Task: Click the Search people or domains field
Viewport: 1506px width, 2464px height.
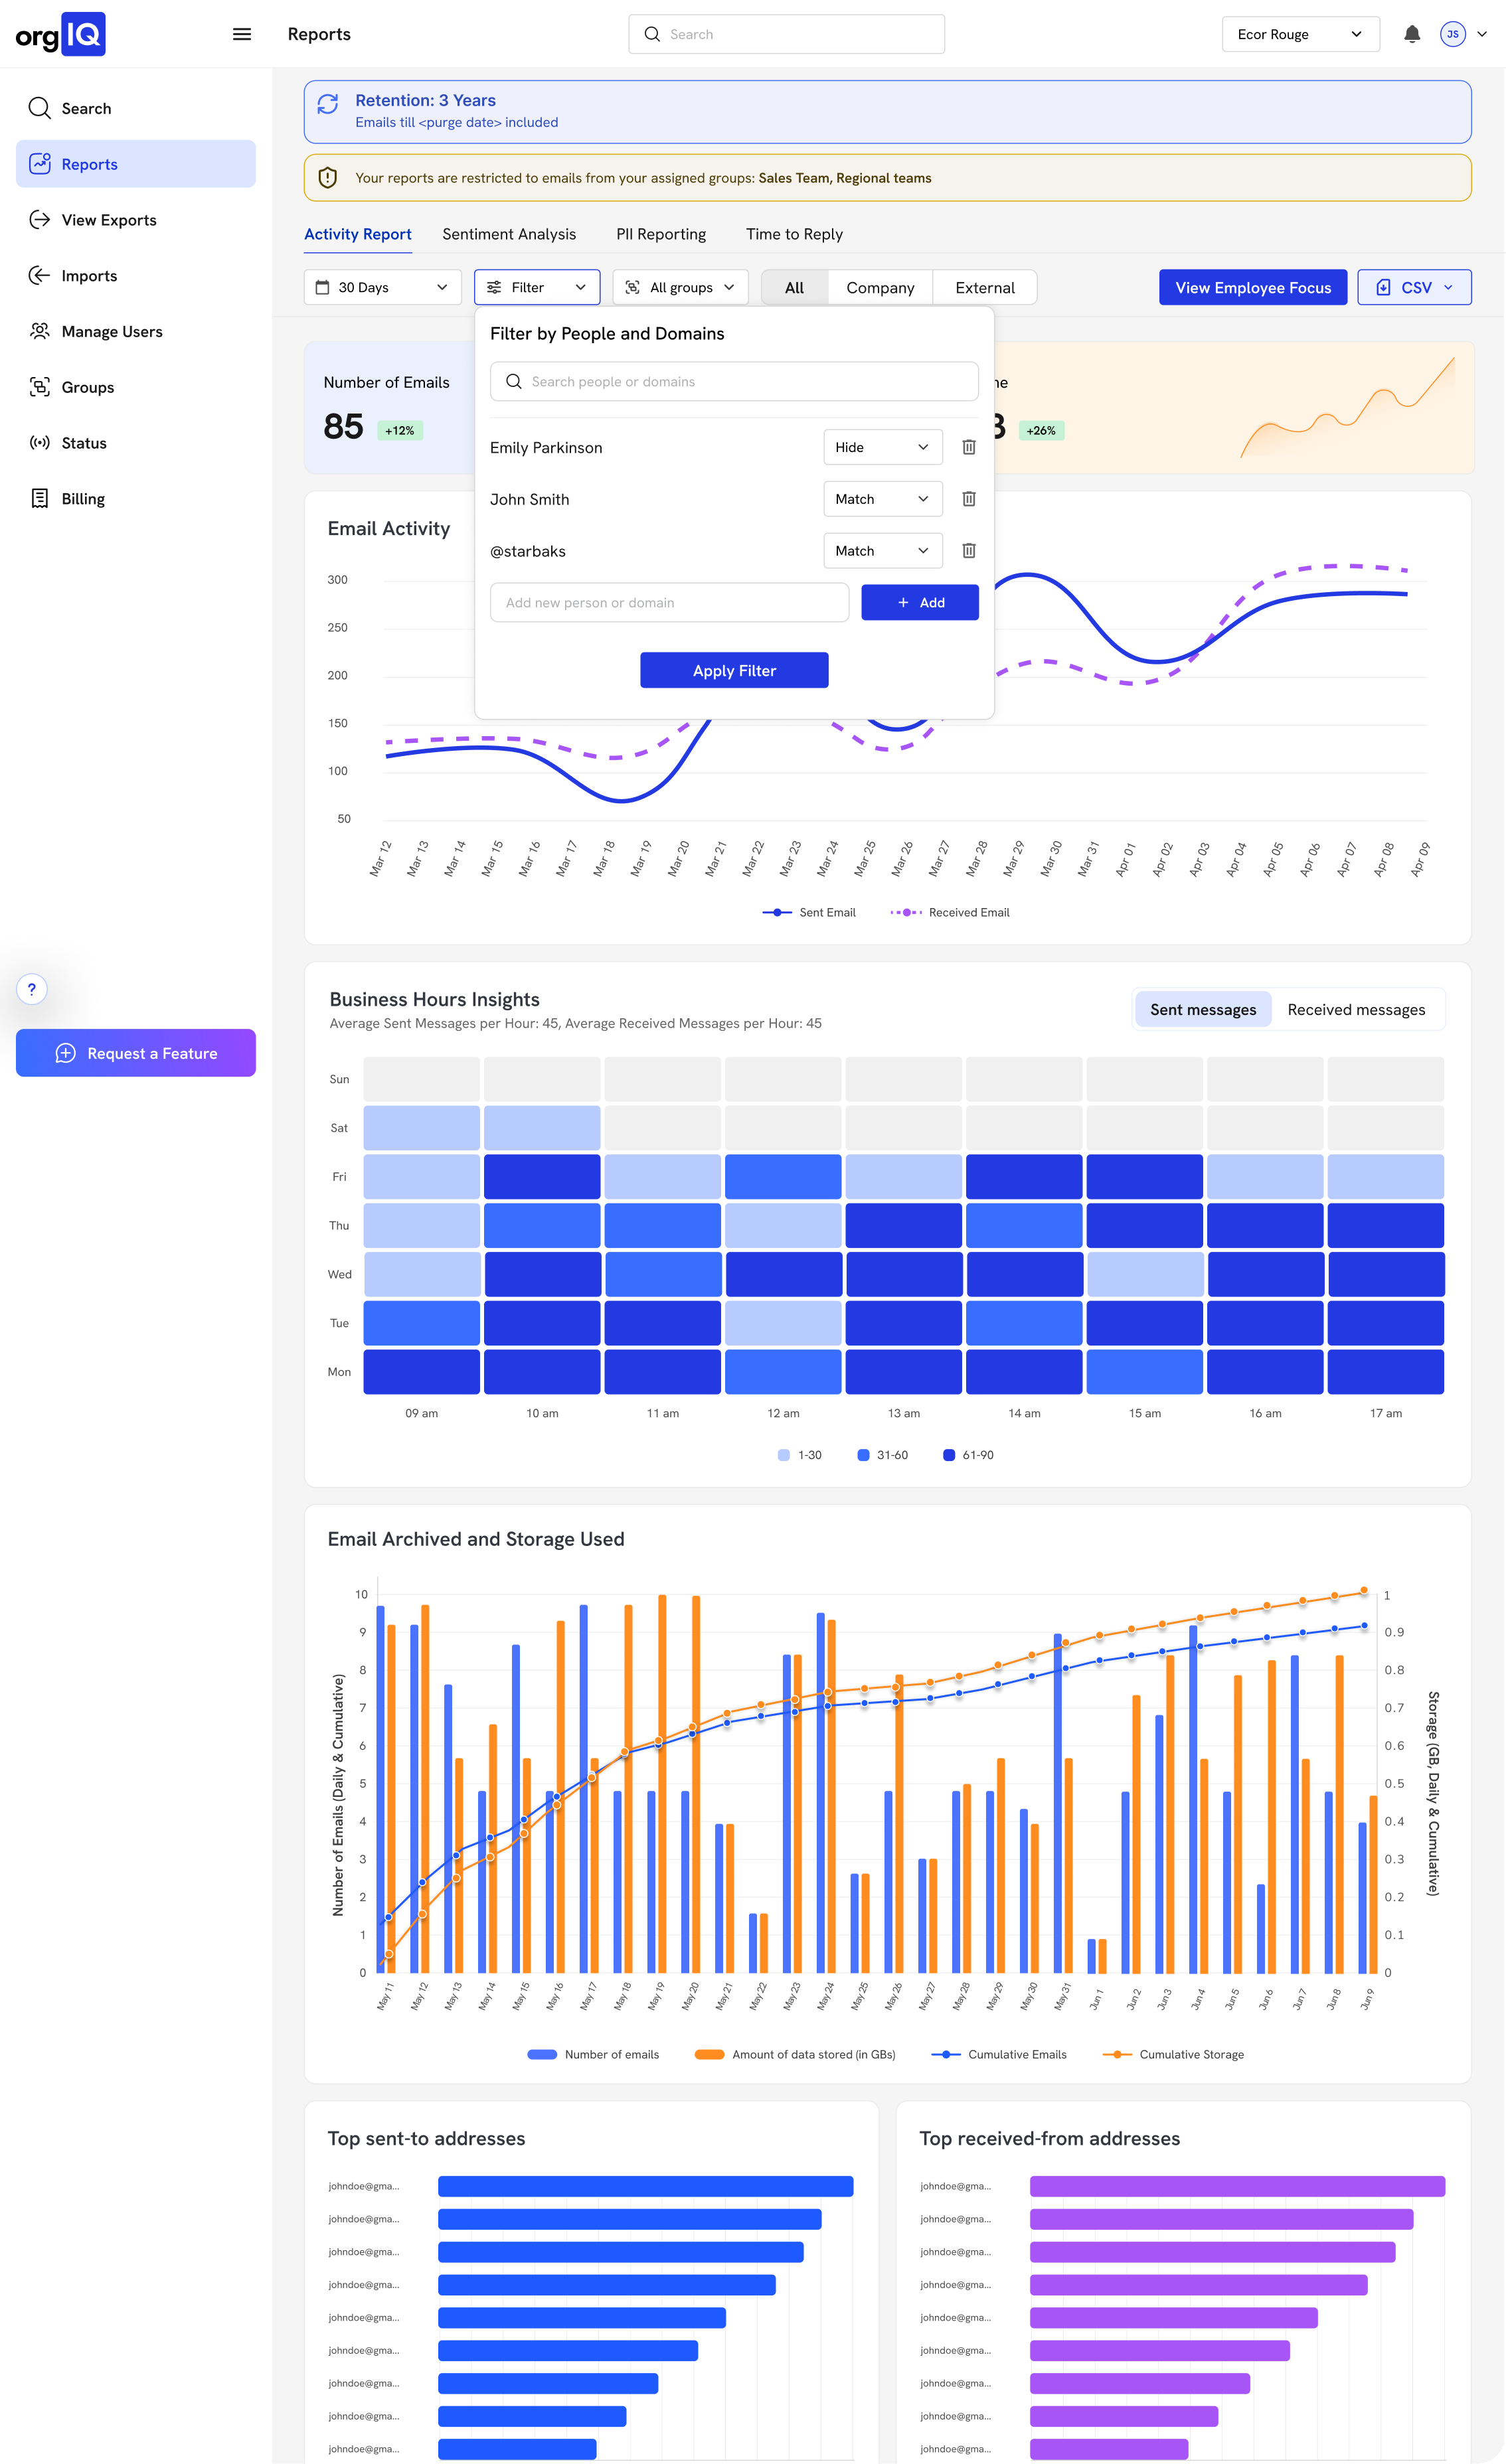Action: point(734,382)
